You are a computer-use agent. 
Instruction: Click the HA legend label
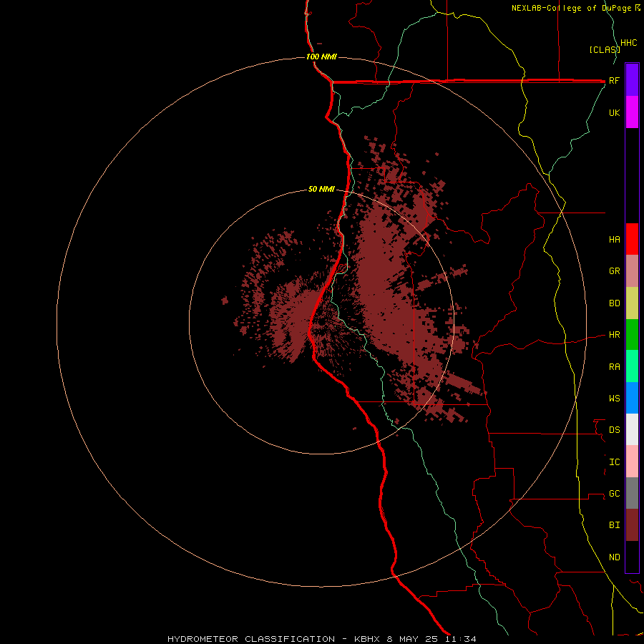coord(615,240)
